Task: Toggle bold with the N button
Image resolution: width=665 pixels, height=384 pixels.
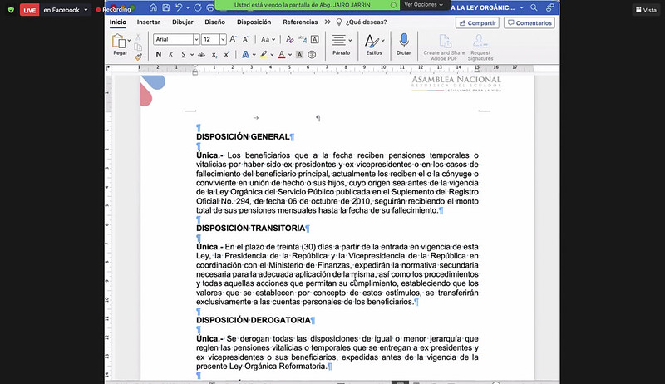Action: pyautogui.click(x=159, y=54)
